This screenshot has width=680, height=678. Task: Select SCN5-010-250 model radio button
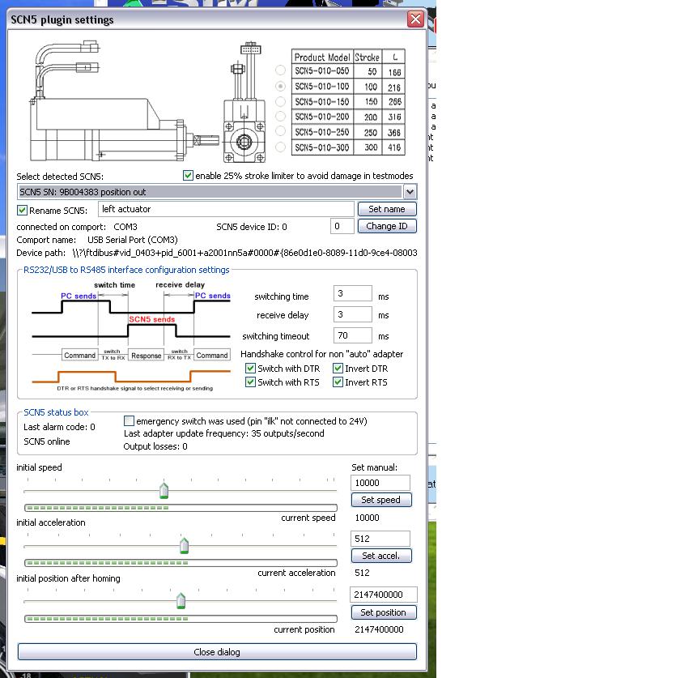pyautogui.click(x=281, y=131)
